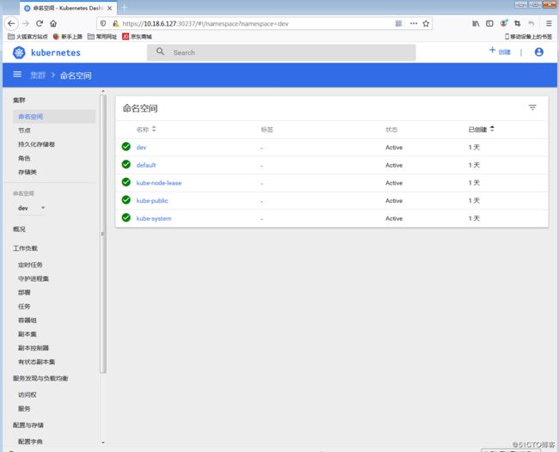Click the sidebar vertical scrollbar

coord(103,233)
